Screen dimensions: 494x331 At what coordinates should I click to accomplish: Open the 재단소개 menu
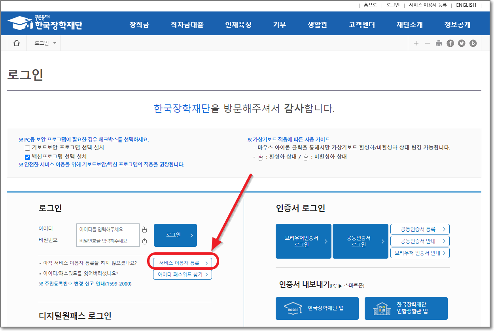coord(410,25)
